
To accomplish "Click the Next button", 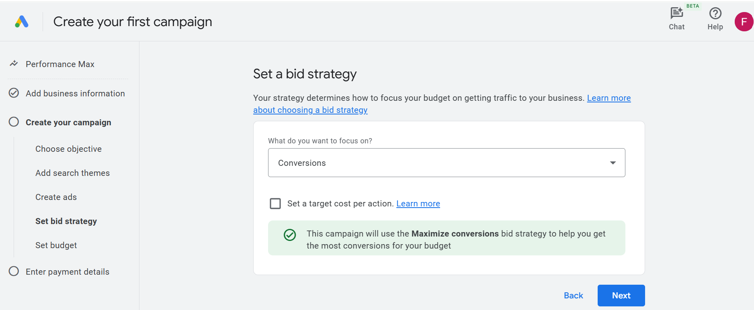I will coord(621,296).
